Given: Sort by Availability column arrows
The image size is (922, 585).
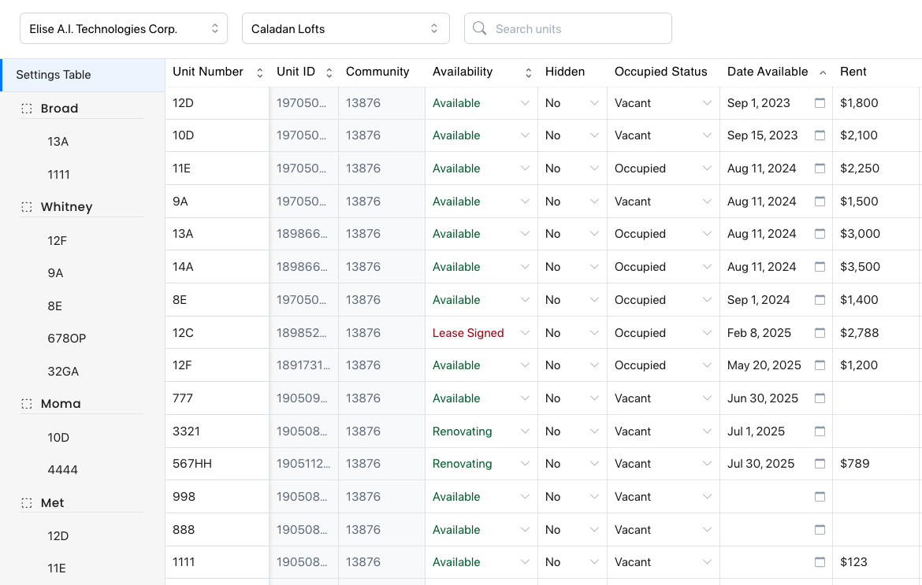Looking at the screenshot, I should [x=529, y=72].
